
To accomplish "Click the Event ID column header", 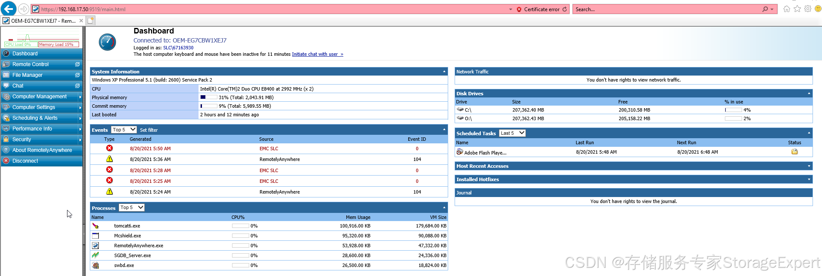I will point(417,140).
